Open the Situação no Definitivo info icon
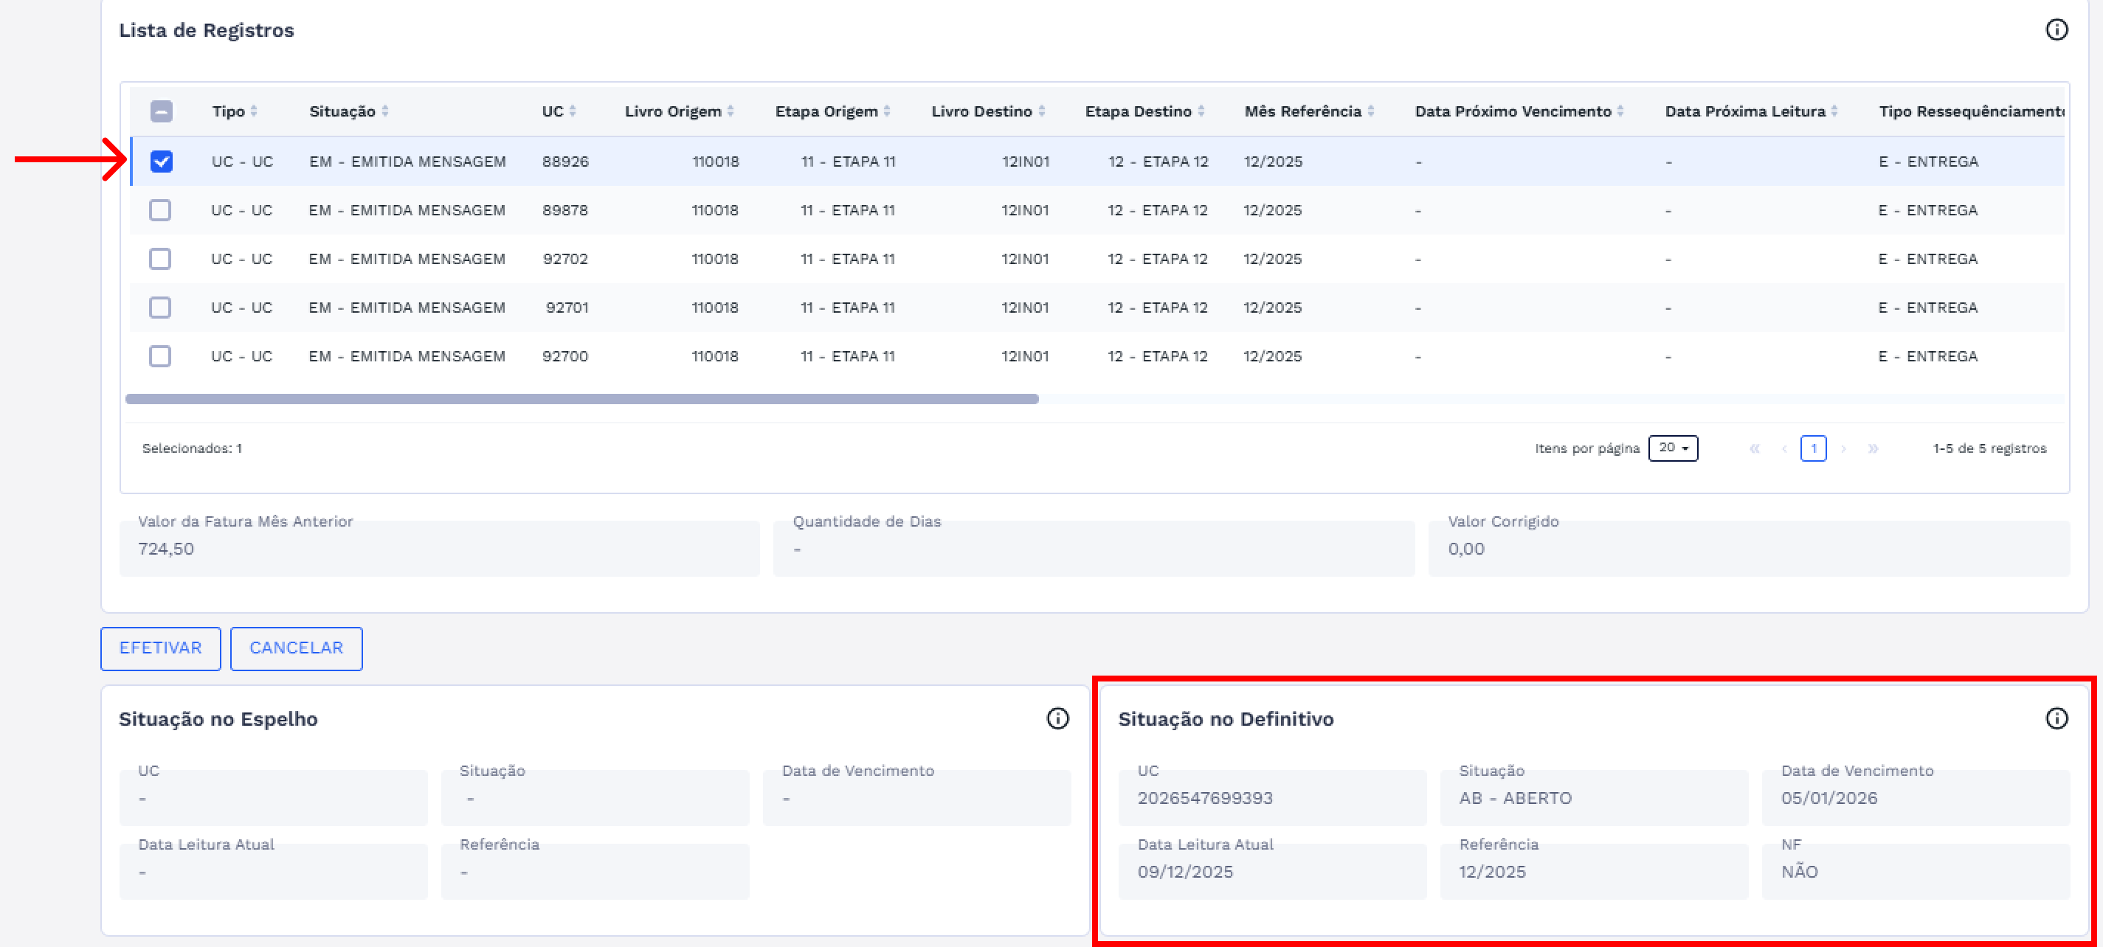The height and width of the screenshot is (947, 2103). coord(2057,718)
